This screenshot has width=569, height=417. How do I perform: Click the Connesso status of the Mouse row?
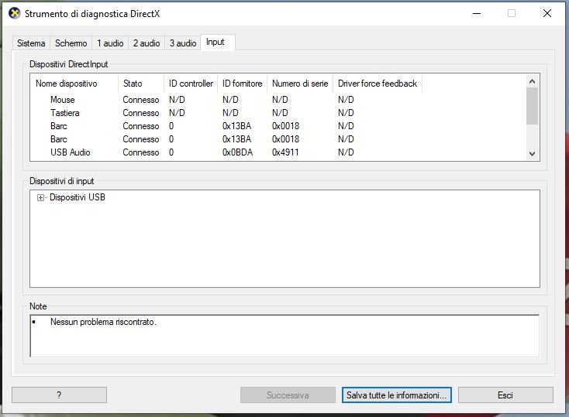point(141,100)
